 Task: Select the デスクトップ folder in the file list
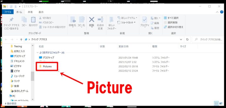pos(46,58)
